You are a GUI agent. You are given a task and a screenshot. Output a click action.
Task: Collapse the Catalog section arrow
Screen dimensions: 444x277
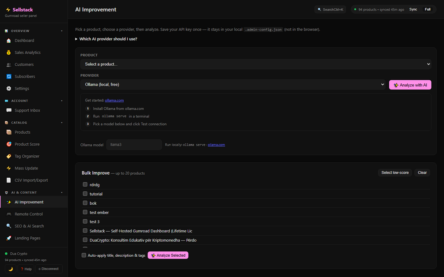[x=62, y=123]
